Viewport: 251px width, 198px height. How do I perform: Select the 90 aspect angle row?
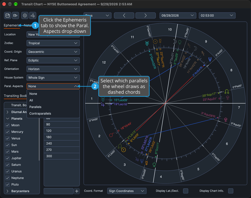tap(62, 124)
